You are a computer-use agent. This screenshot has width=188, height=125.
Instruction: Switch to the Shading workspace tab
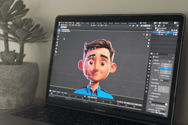coord(105,23)
